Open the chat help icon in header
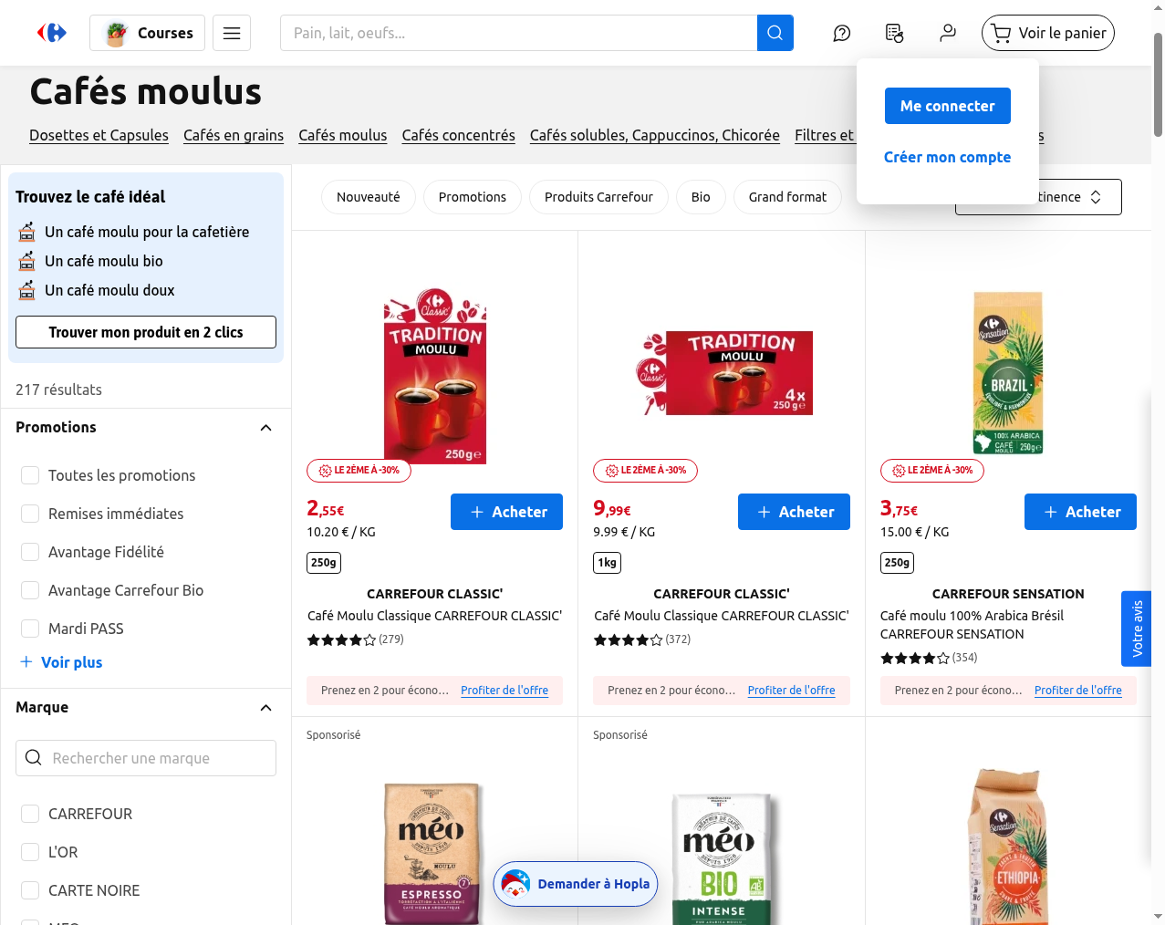The height and width of the screenshot is (925, 1165). [841, 33]
